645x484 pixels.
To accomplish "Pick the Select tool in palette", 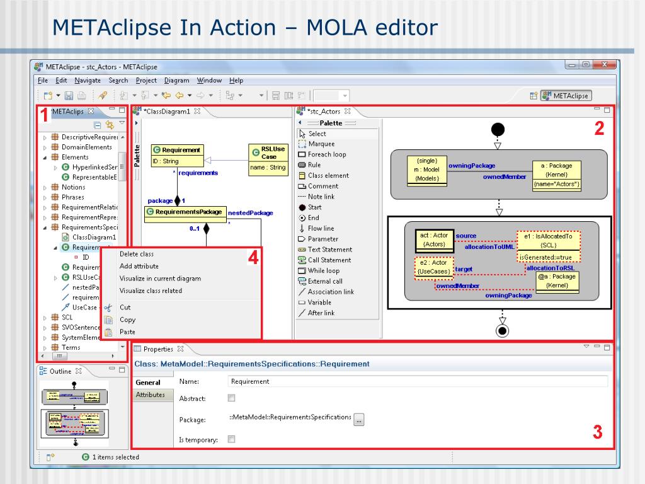I will click(312, 134).
